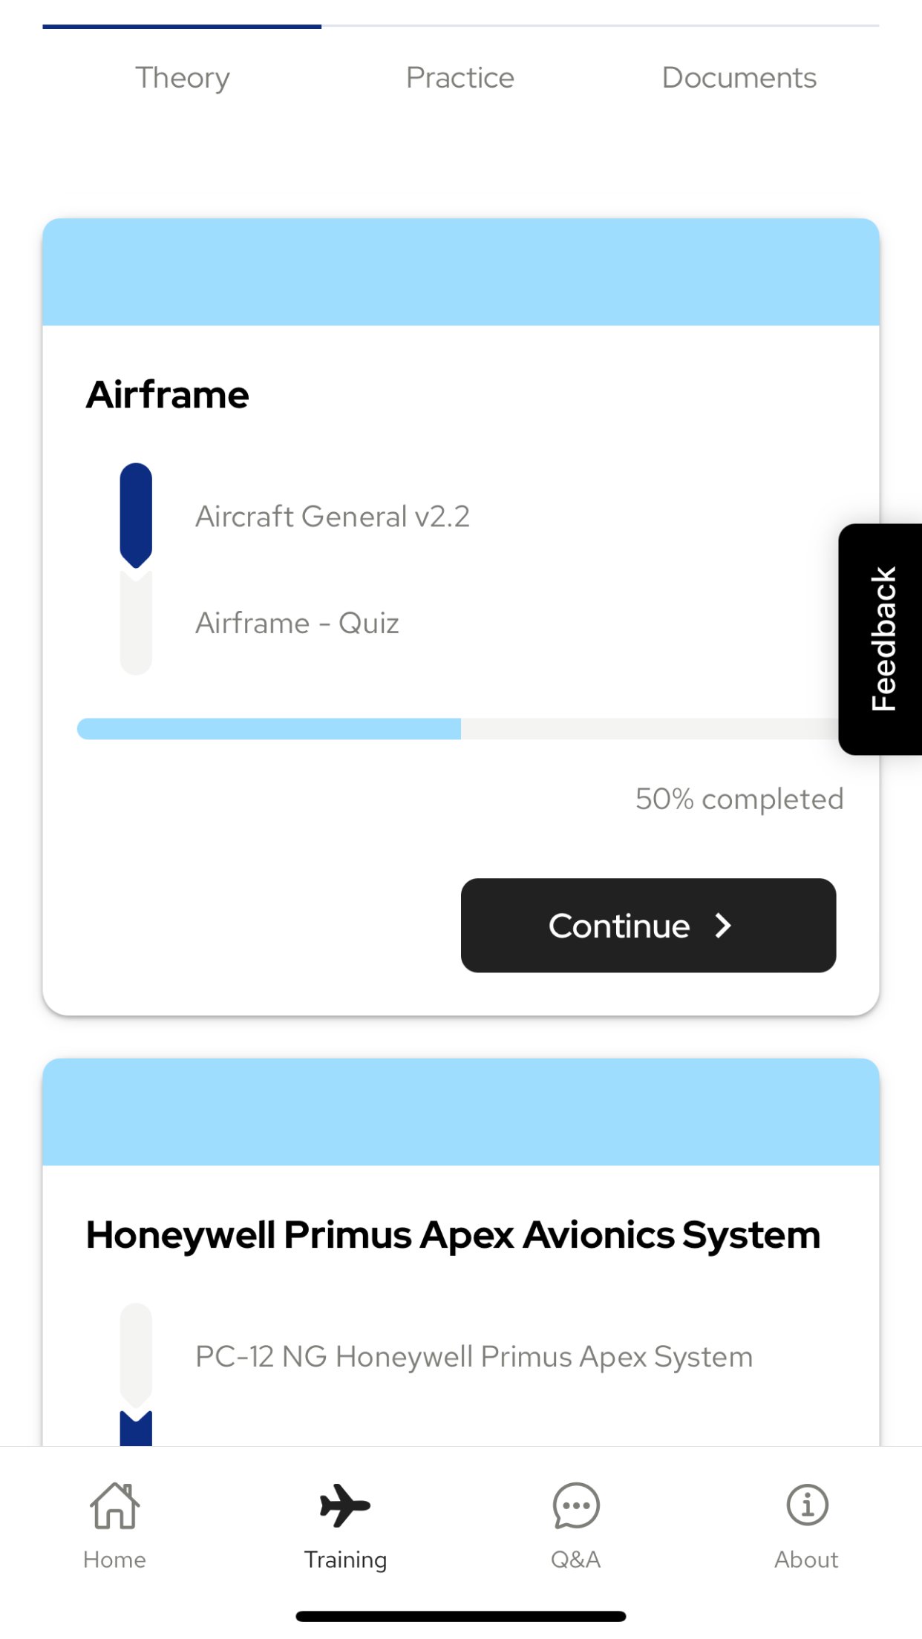Continue the Airframe course
The height and width of the screenshot is (1639, 922).
point(648,926)
